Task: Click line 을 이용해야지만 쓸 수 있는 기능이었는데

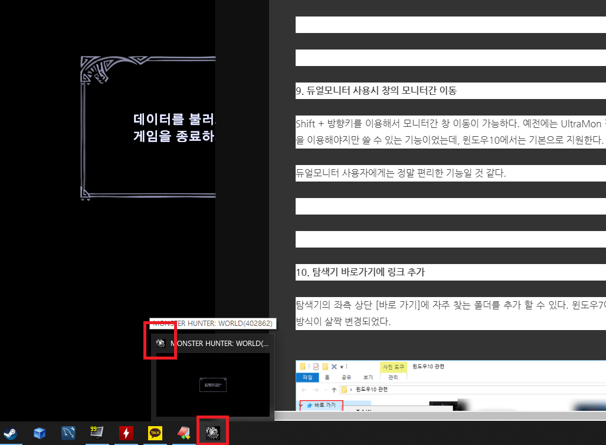Action: tap(449, 140)
